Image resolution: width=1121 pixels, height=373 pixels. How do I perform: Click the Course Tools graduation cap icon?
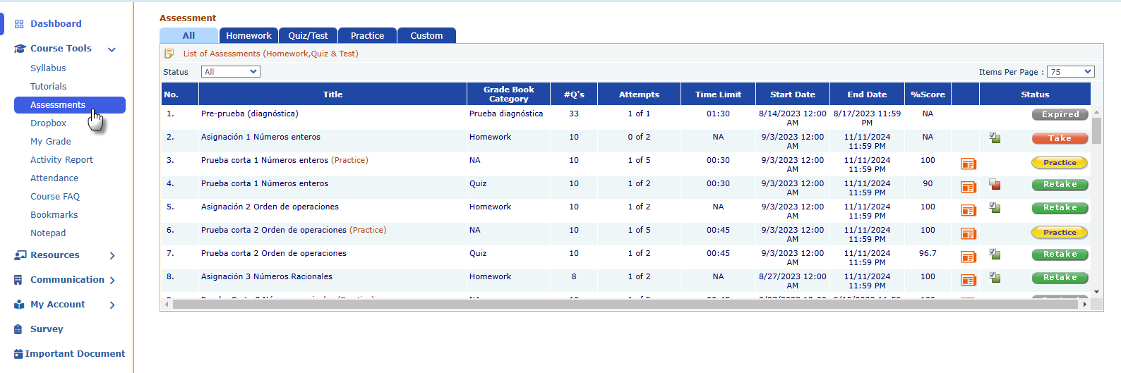[x=20, y=49]
